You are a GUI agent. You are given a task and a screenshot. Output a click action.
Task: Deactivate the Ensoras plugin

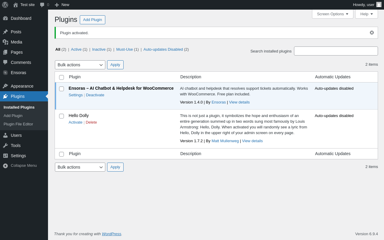(x=95, y=95)
